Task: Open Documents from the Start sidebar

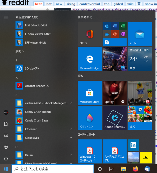Action: coord(6,124)
